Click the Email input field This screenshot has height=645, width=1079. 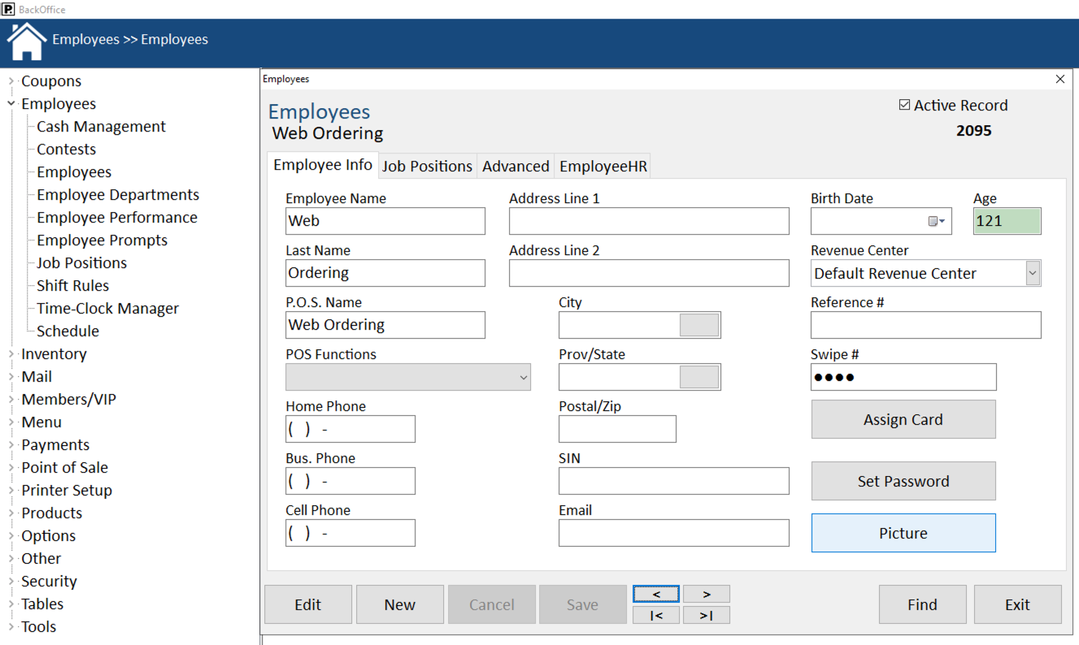click(x=673, y=533)
